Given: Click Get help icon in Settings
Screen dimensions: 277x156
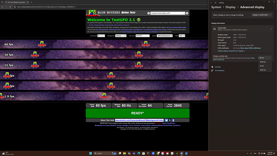Looking at the screenshot, I should click(212, 67).
